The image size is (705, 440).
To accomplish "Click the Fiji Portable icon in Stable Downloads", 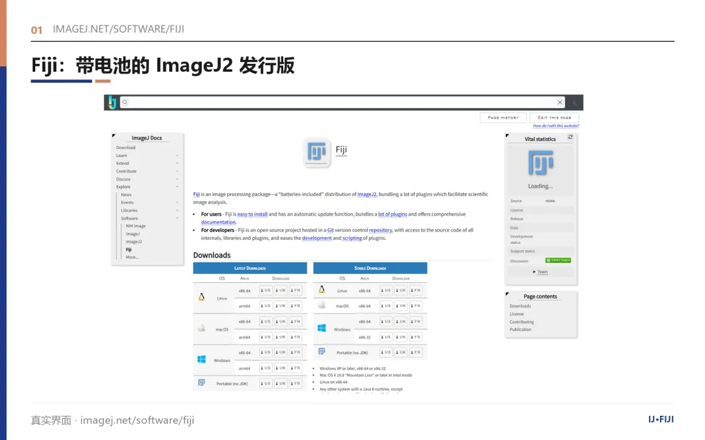I will coord(321,351).
